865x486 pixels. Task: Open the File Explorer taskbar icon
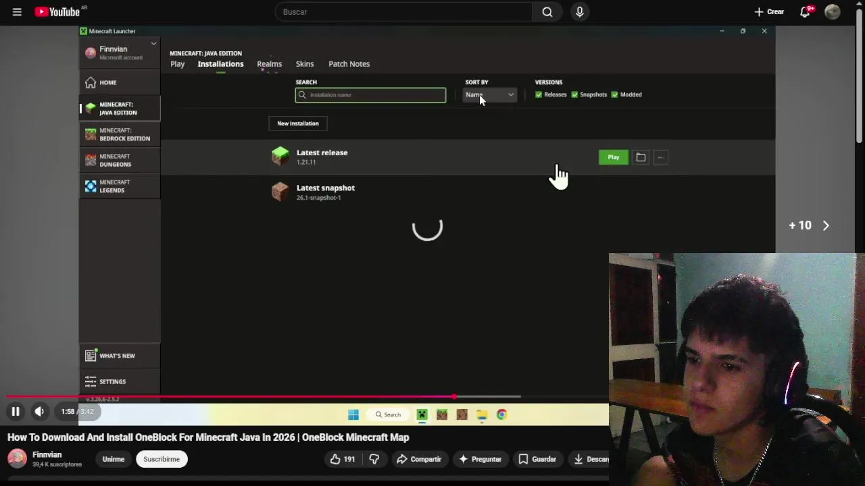[482, 414]
